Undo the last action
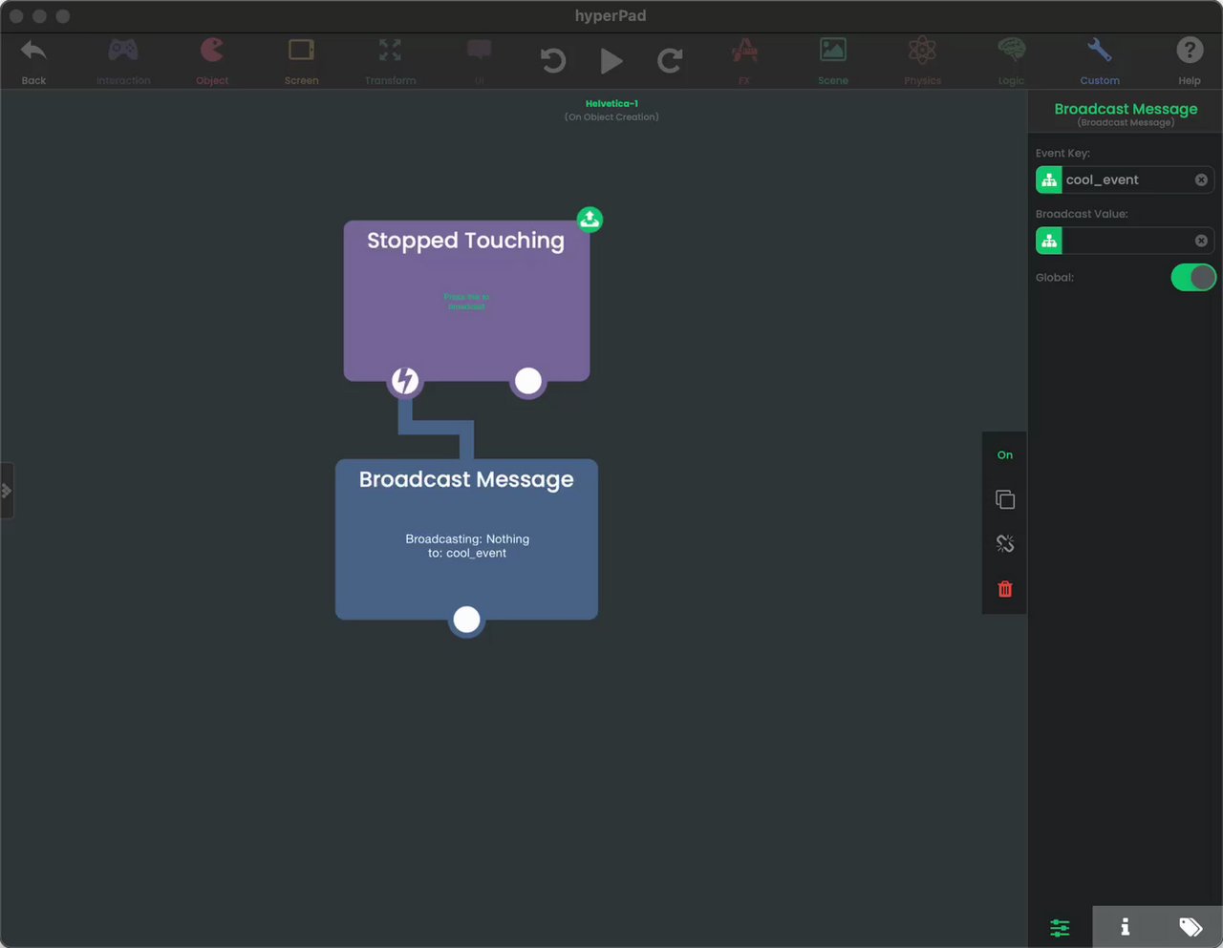 point(553,61)
